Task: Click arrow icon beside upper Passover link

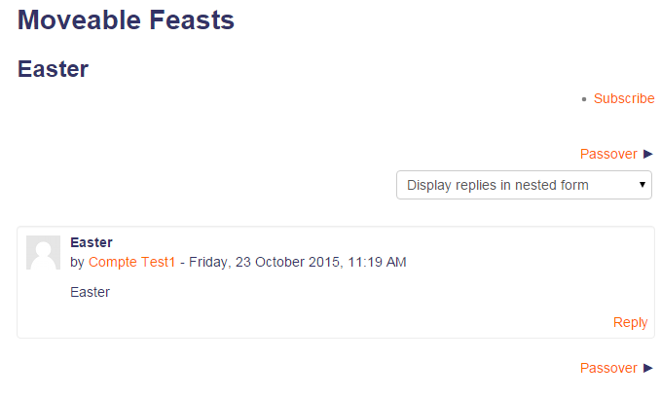Action: pyautogui.click(x=648, y=154)
